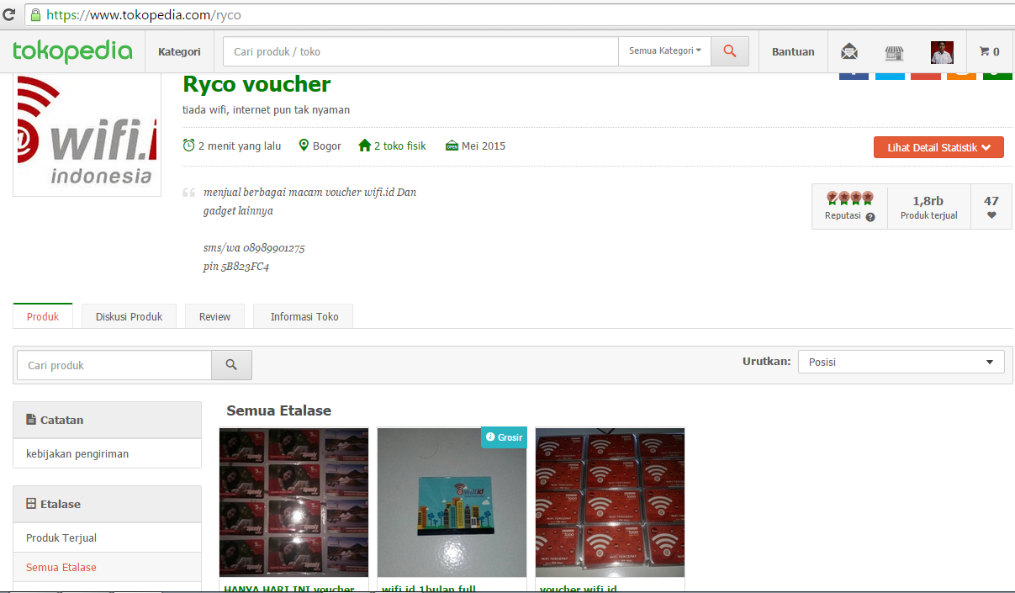Open the Bantuan help link
The image size is (1015, 593).
[793, 52]
